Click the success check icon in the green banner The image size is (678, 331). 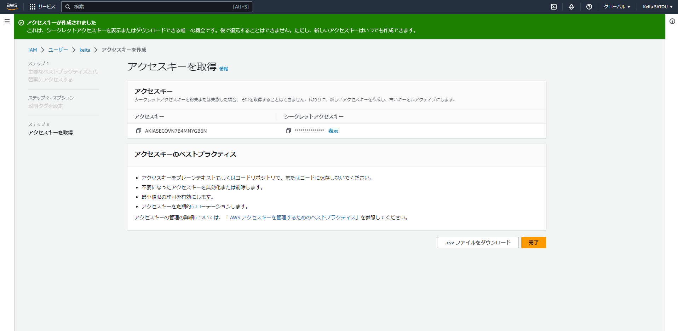21,23
